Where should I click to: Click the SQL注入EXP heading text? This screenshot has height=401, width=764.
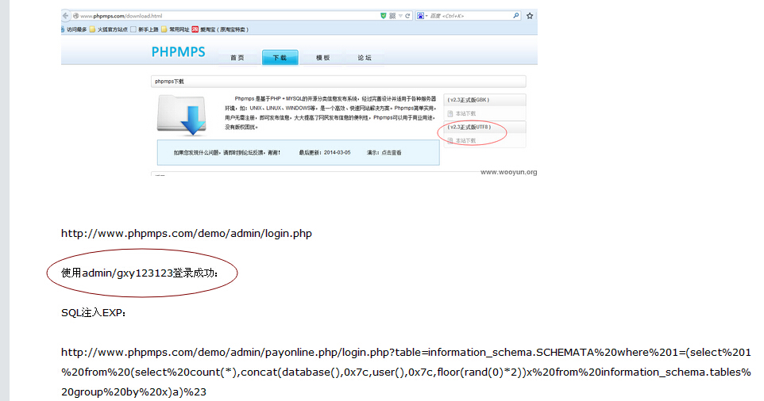point(94,313)
